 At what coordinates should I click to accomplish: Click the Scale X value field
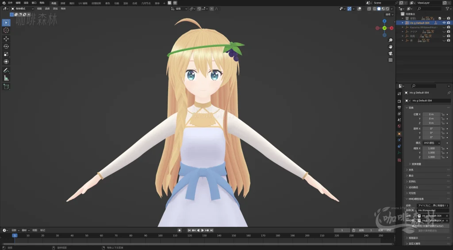click(431, 148)
